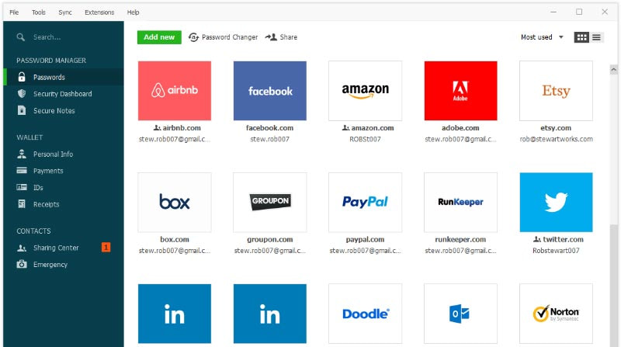Screen dimensions: 621x347
Task: Click the groupon.com label
Action: (x=269, y=239)
